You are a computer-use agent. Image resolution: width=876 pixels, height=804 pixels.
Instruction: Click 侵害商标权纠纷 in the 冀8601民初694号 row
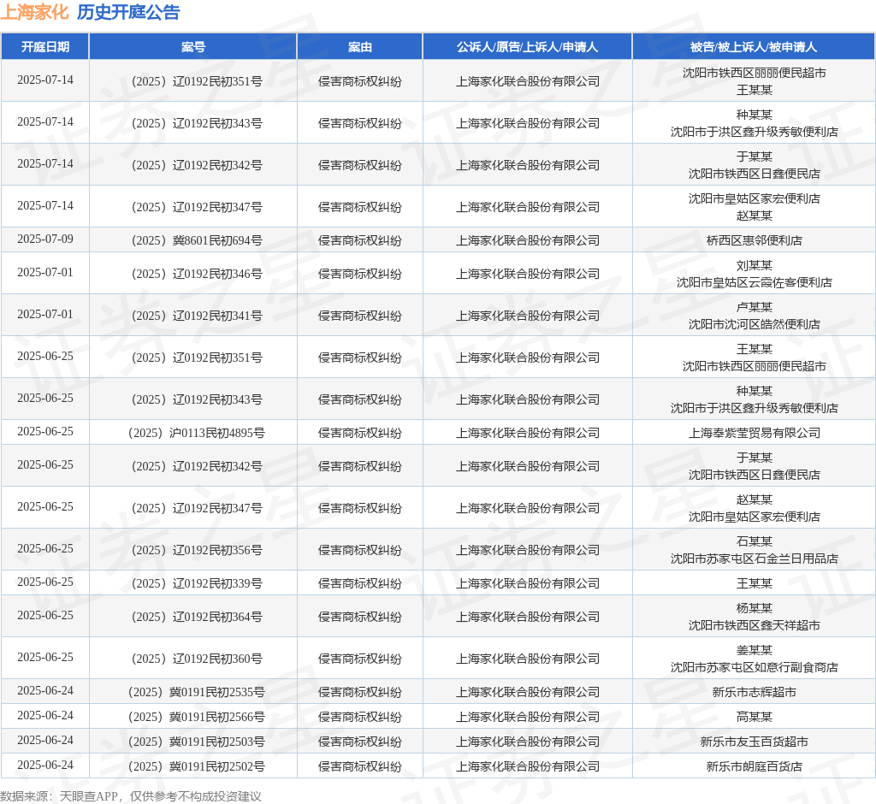(360, 240)
